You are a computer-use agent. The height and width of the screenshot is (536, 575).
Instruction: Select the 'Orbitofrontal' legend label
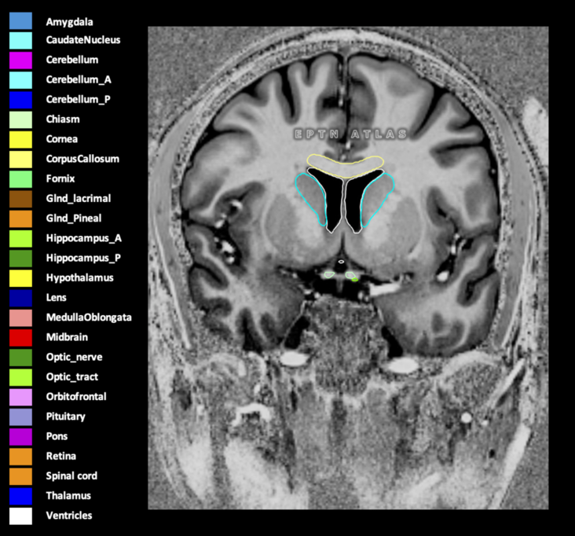[x=76, y=396]
